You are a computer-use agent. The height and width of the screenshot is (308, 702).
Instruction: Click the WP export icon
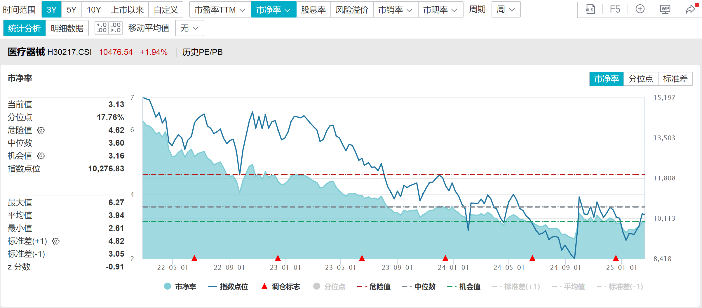tap(665, 10)
